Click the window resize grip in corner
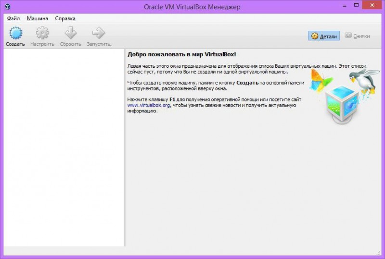The image size is (385, 259). click(x=378, y=253)
